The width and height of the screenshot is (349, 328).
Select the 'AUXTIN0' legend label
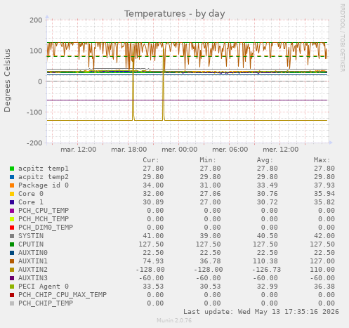coord(33,253)
